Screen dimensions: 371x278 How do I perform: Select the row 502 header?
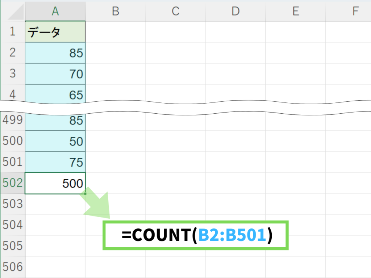13,183
